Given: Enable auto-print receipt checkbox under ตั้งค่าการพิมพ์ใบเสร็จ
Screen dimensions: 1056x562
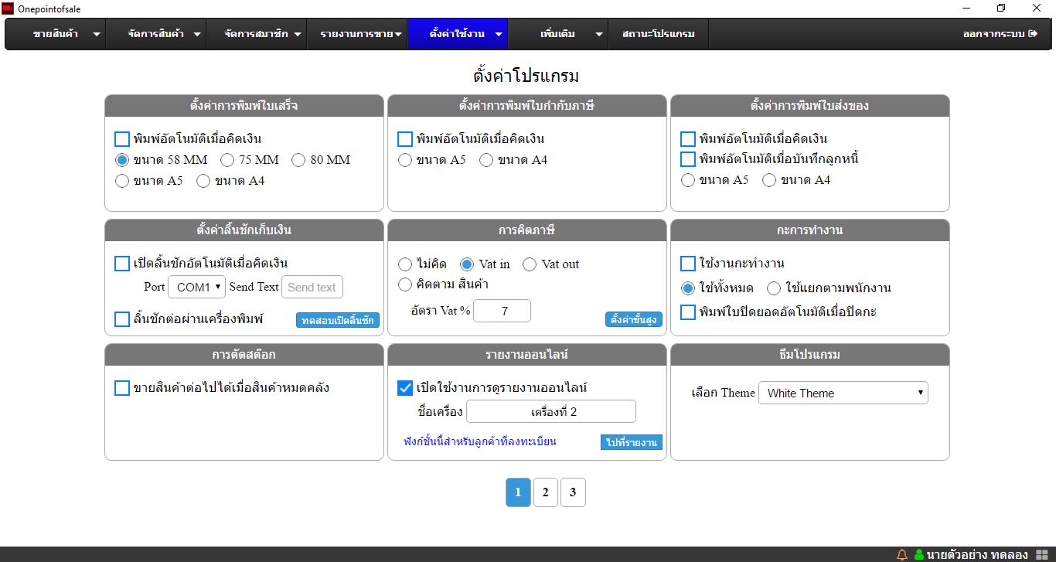Looking at the screenshot, I should (122, 139).
